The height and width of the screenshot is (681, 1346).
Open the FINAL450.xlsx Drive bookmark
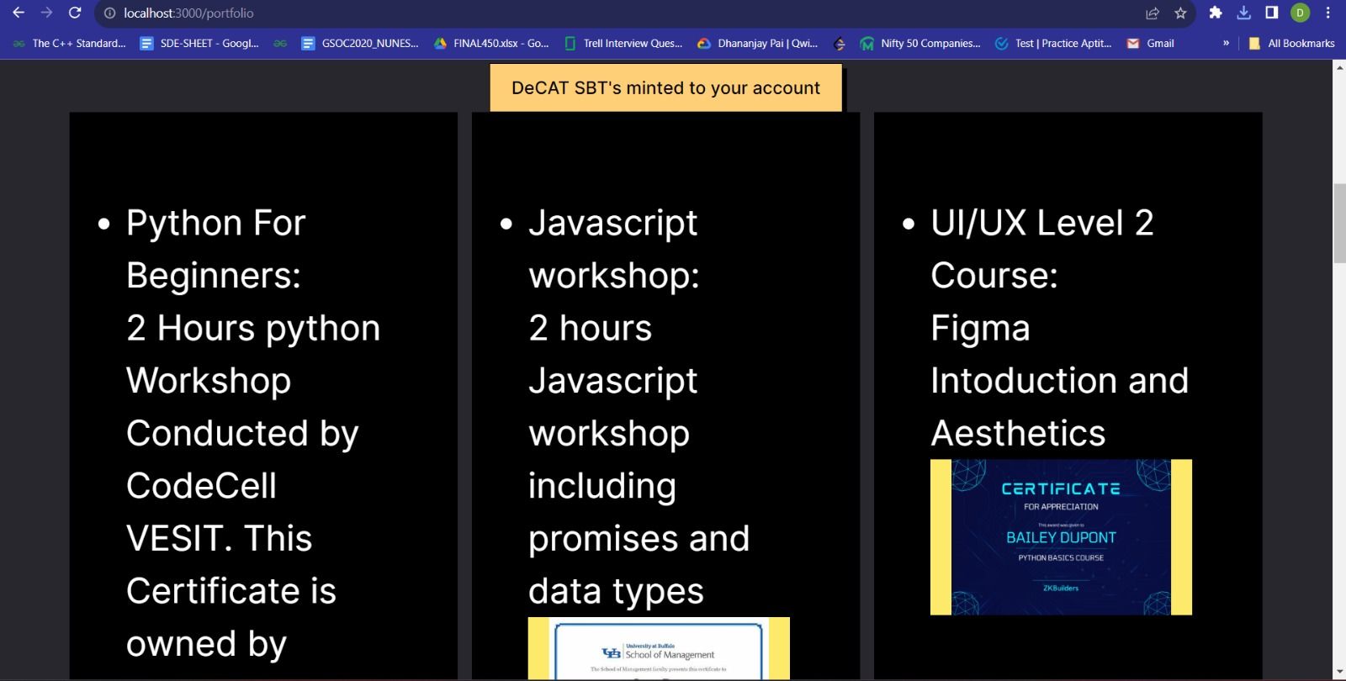point(491,43)
